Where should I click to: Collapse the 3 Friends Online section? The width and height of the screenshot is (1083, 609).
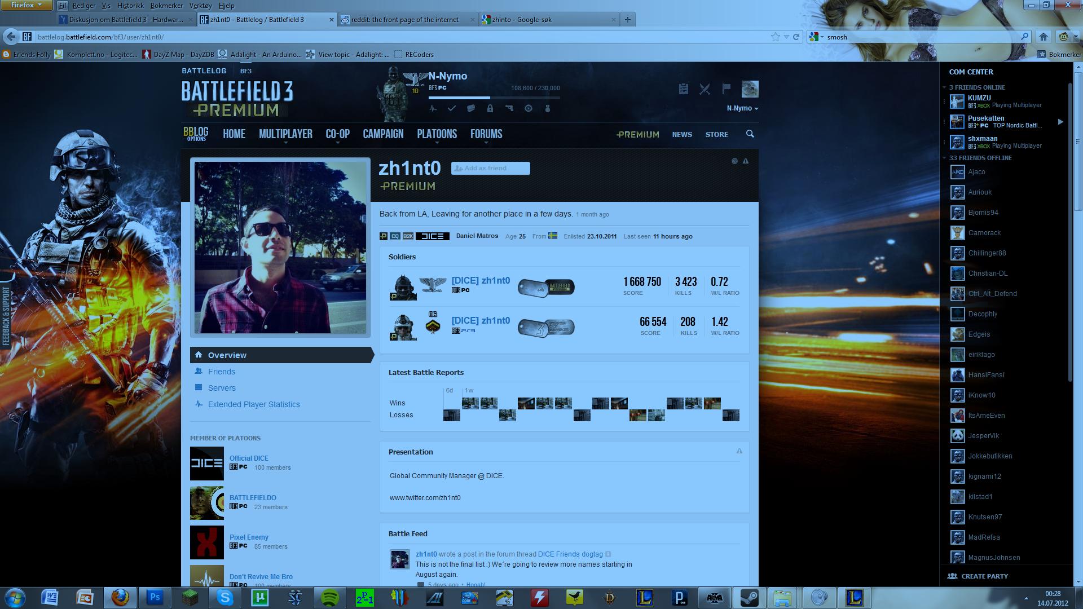(x=944, y=87)
